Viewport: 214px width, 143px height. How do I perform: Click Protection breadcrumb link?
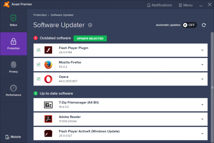tap(40, 15)
